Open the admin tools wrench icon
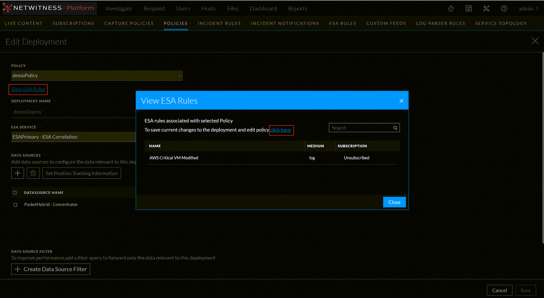Viewport: 544px width, 298px height. 486,8
